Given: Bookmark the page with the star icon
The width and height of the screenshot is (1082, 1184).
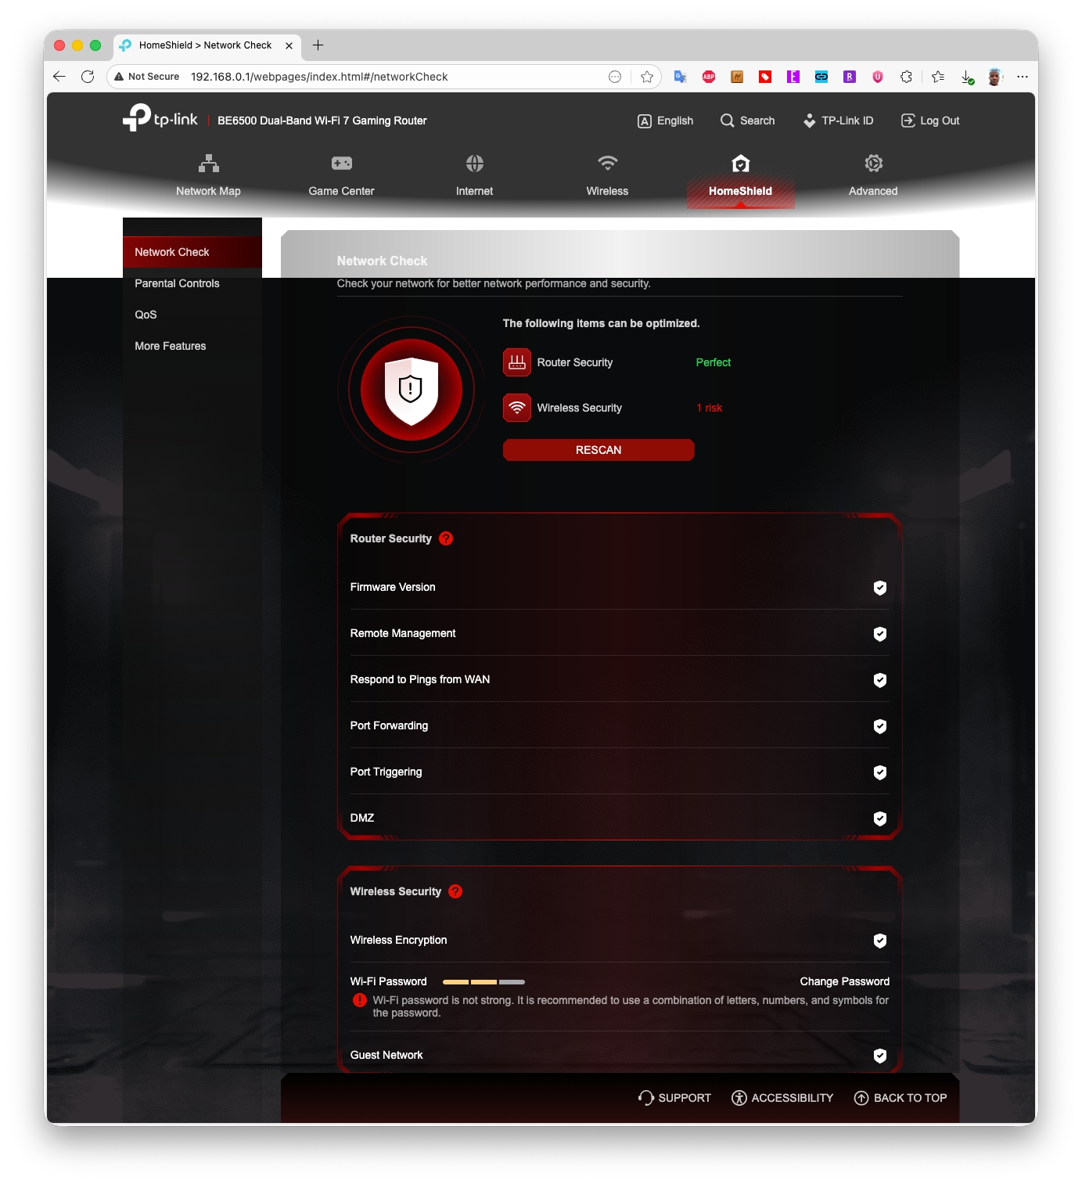Looking at the screenshot, I should [x=647, y=77].
